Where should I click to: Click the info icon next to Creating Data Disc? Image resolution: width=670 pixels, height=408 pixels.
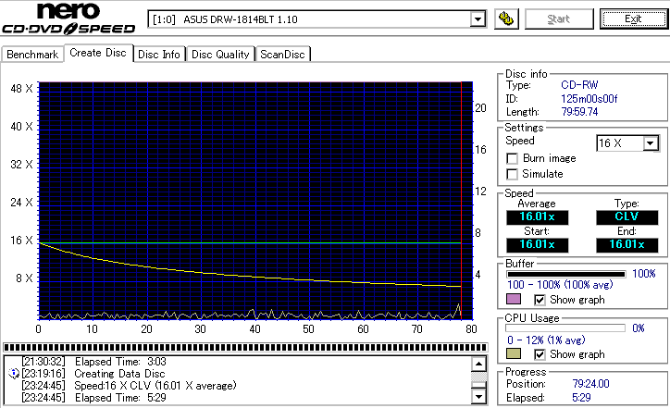click(x=13, y=373)
